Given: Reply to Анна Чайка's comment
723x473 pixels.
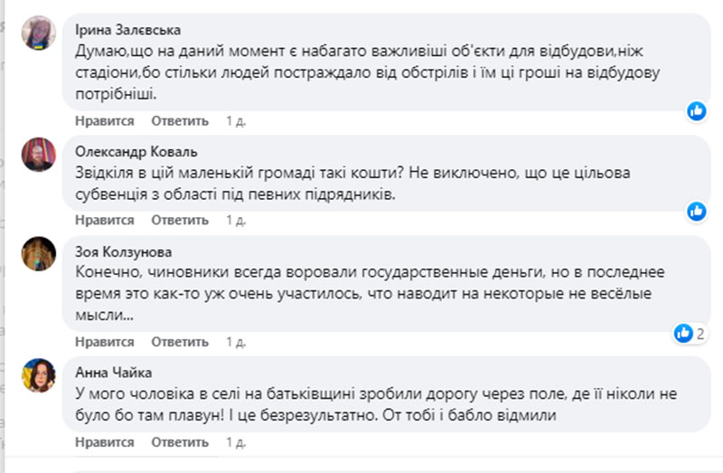Looking at the screenshot, I should coord(180,442).
